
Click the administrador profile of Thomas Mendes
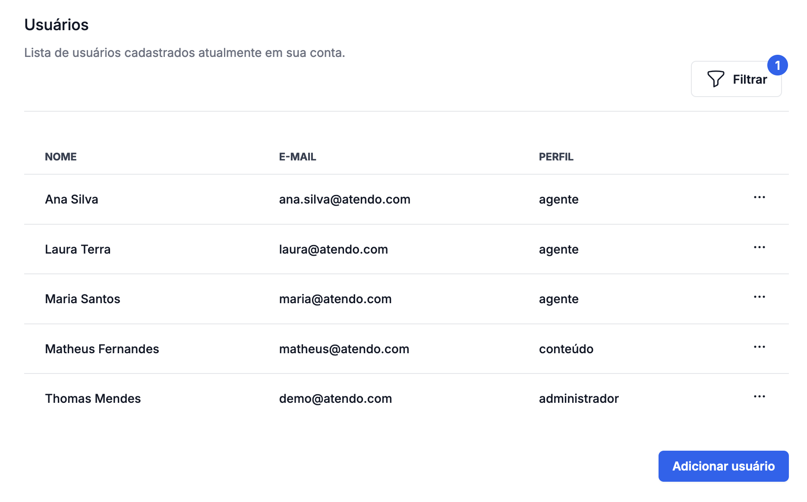point(579,398)
